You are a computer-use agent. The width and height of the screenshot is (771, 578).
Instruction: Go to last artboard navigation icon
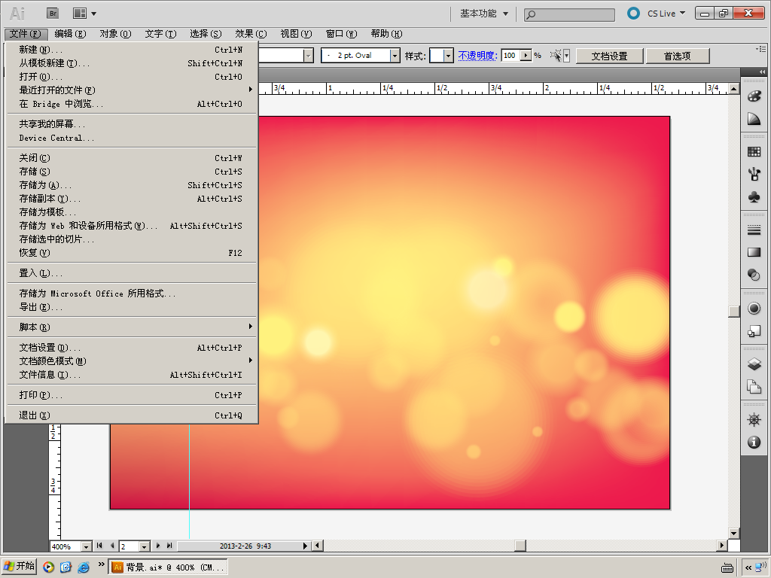coord(169,546)
